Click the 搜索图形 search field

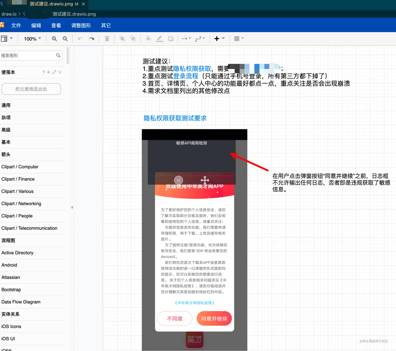[x=31, y=55]
